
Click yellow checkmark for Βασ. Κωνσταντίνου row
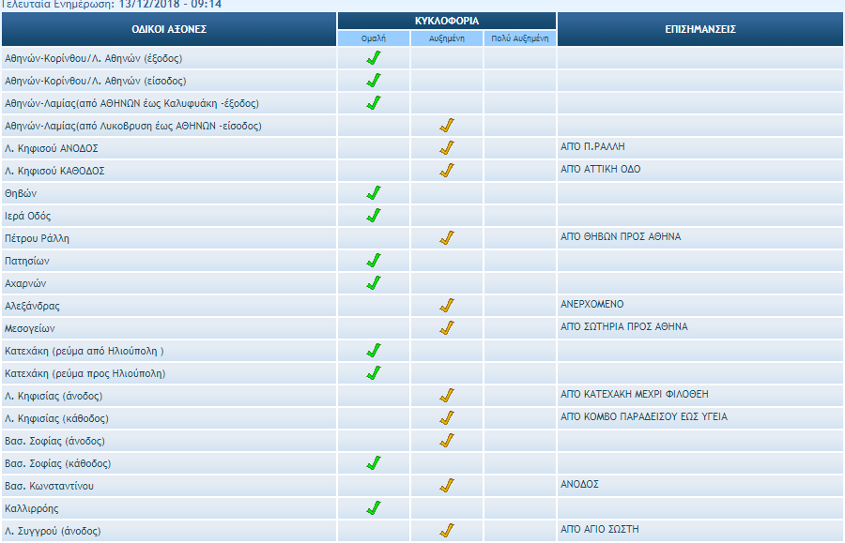(x=447, y=486)
